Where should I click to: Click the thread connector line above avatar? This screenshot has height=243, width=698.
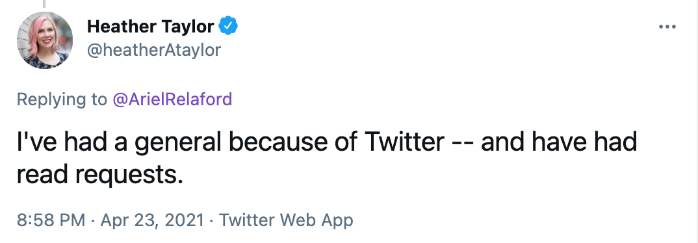point(44,3)
